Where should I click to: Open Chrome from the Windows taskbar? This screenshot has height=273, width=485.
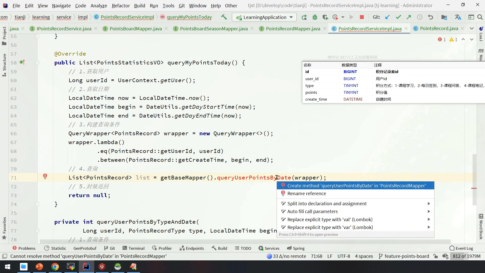click(x=55, y=267)
